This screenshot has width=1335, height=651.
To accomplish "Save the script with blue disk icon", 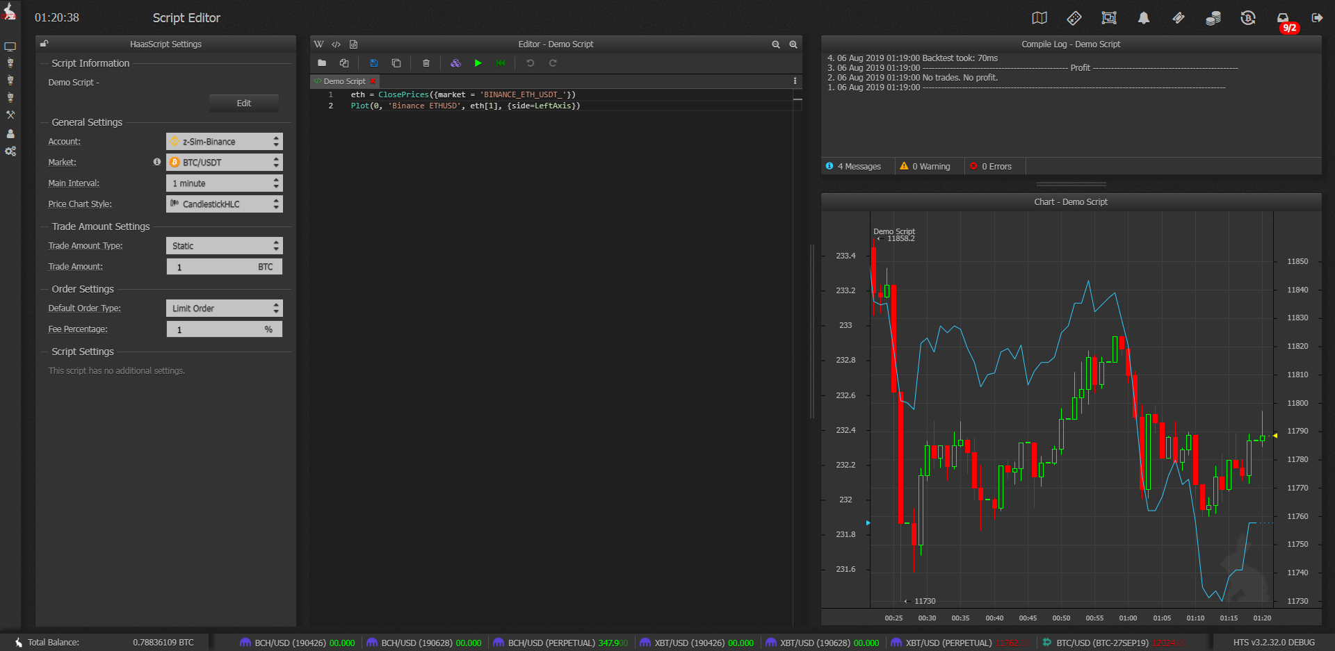I will 373,63.
